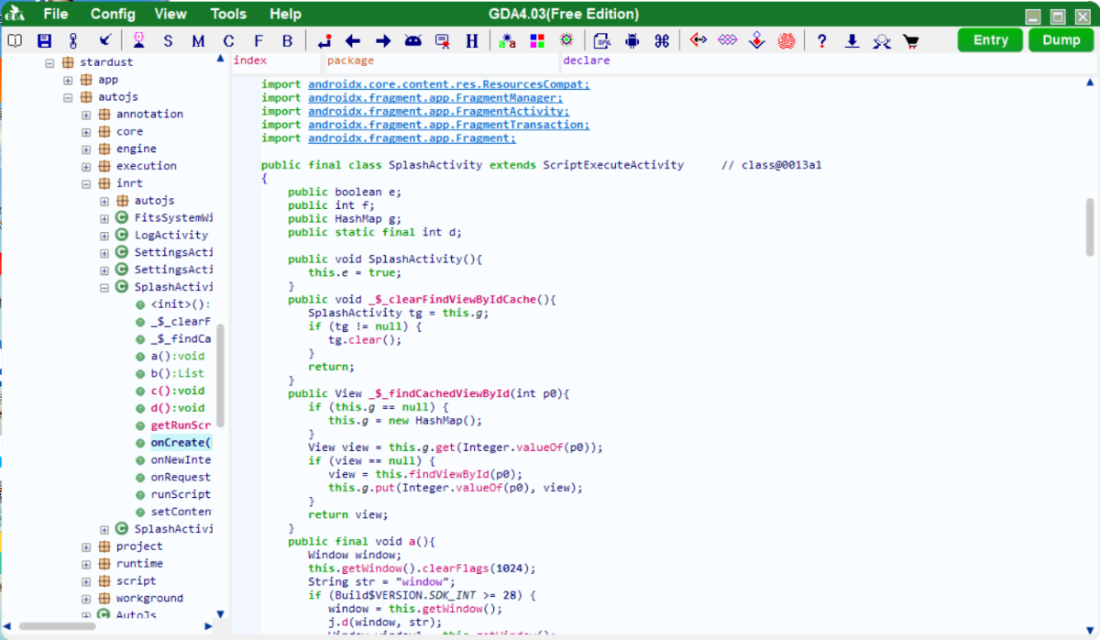The width and height of the screenshot is (1100, 640).
Task: Open the Help menu
Action: tap(285, 14)
